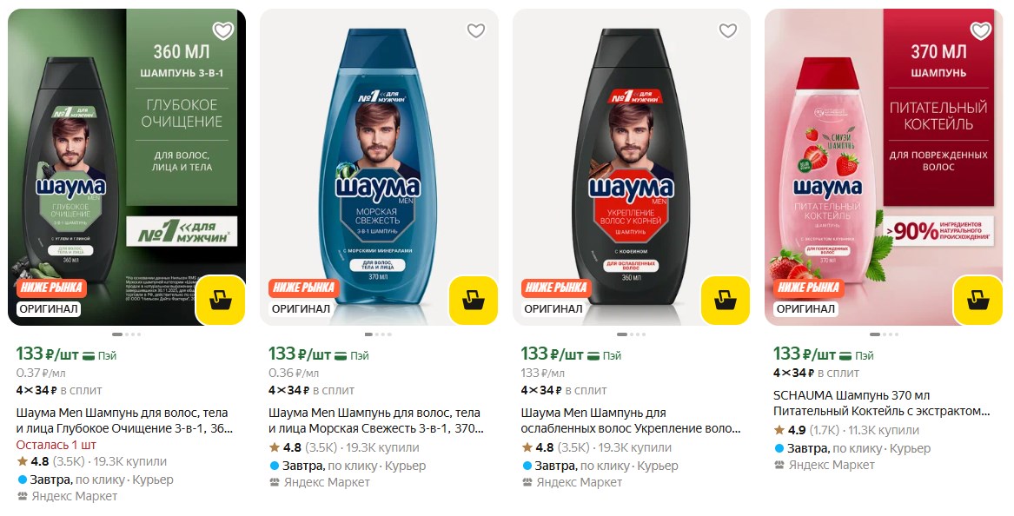The image size is (1014, 516).
Task: Click image carousel dots under strawberry shampoo
Action: coord(884,334)
